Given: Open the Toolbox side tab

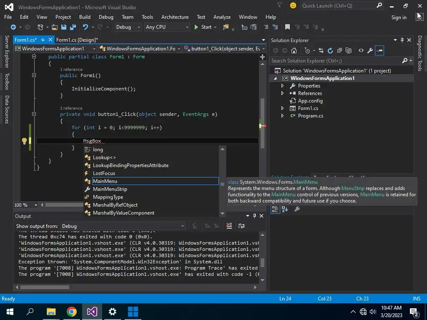Looking at the screenshot, I should tap(7, 81).
